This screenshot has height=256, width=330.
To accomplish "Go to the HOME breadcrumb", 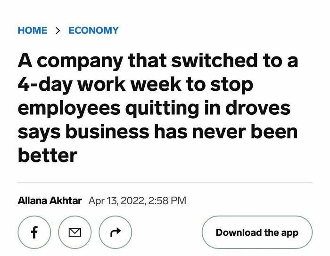I will [x=33, y=31].
